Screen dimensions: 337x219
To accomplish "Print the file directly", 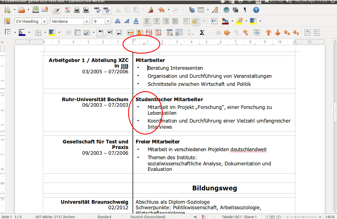I will click(77, 10).
